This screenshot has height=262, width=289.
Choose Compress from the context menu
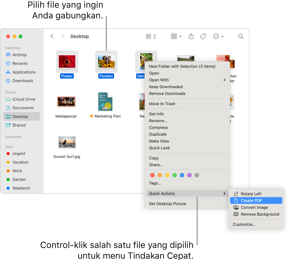[187, 128]
